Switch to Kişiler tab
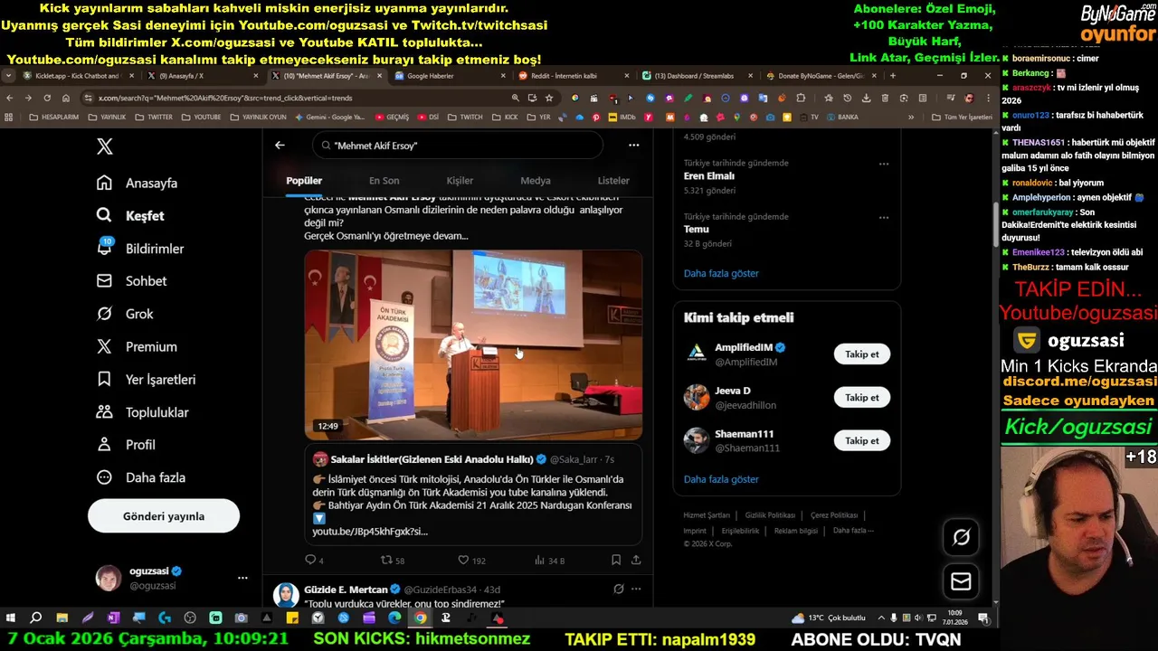Image resolution: width=1158 pixels, height=651 pixels. (x=460, y=180)
